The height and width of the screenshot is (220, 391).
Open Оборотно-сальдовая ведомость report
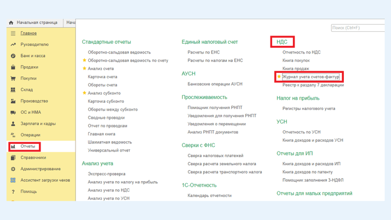[119, 53]
